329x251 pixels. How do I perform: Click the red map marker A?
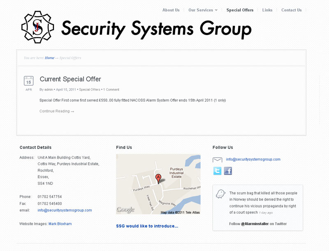[158, 179]
